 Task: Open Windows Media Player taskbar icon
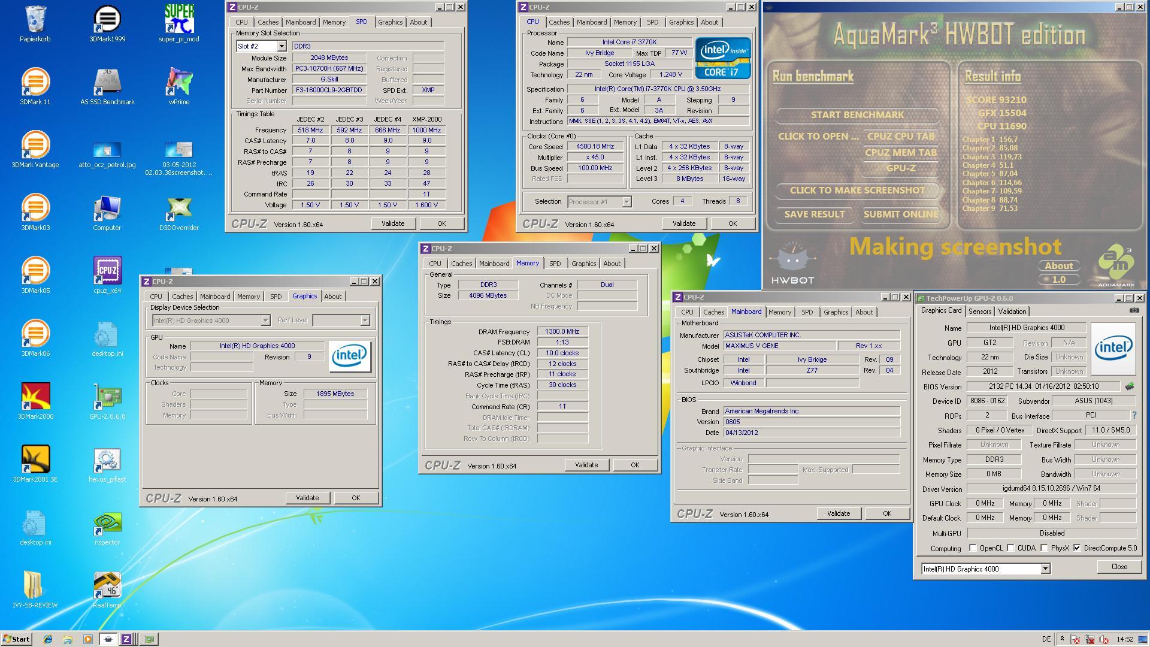click(x=87, y=639)
